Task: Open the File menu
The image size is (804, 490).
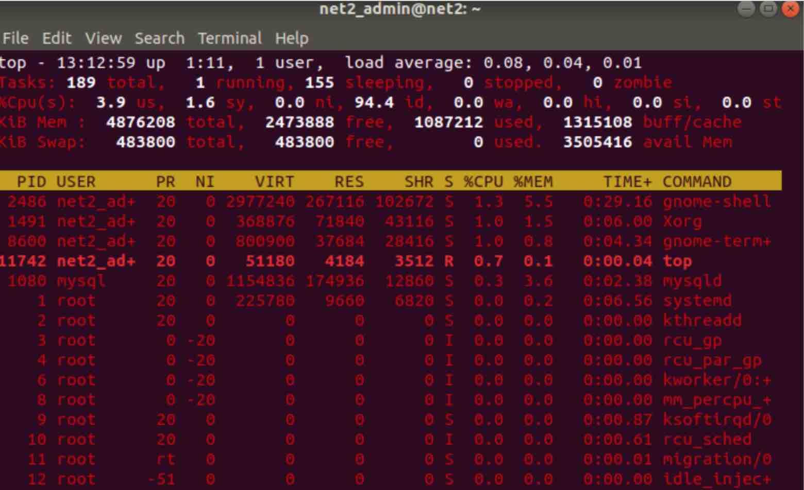Action: tap(15, 38)
